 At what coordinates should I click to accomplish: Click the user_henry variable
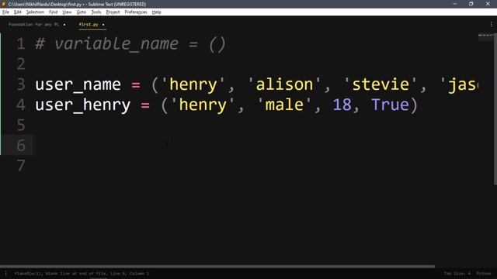click(83, 105)
